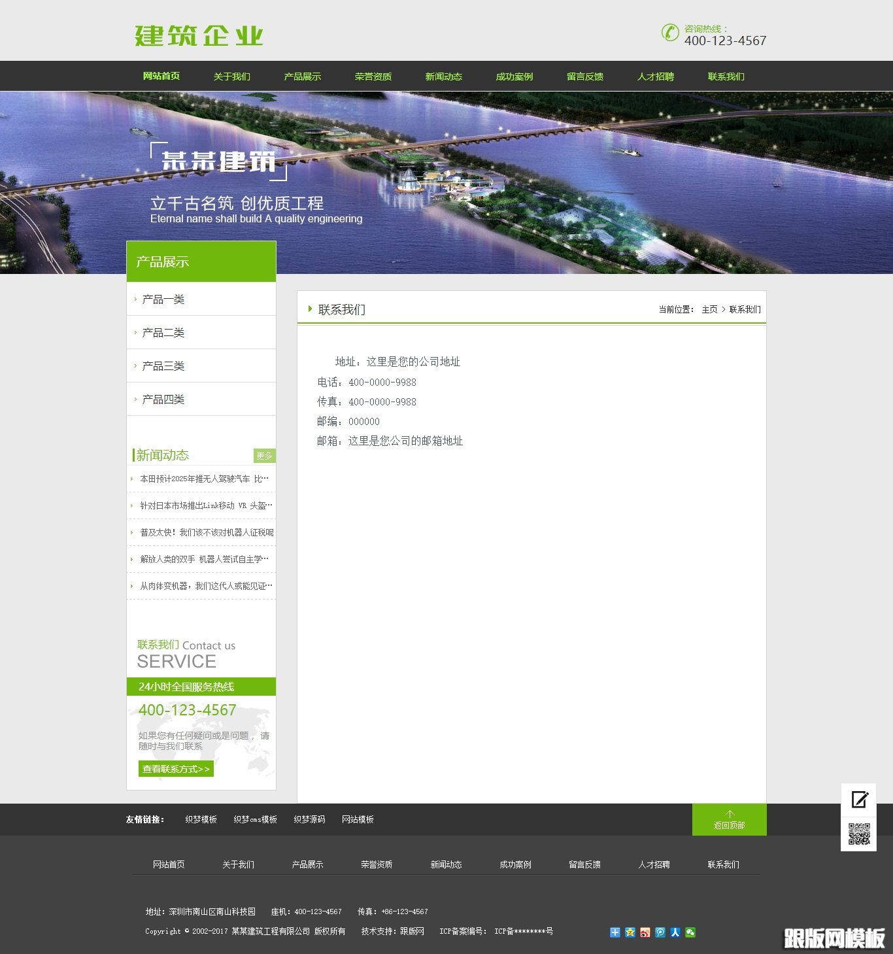Click the floating edit/feedback pencil icon
Screen dimensions: 893x954
click(x=859, y=799)
